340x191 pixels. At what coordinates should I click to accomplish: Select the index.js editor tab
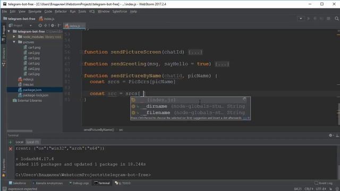pyautogui.click(x=74, y=26)
